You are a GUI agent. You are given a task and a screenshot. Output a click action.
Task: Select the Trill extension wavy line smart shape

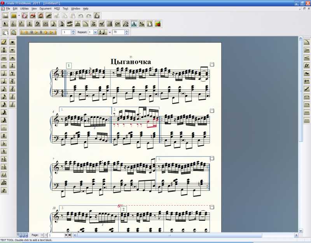point(307,73)
